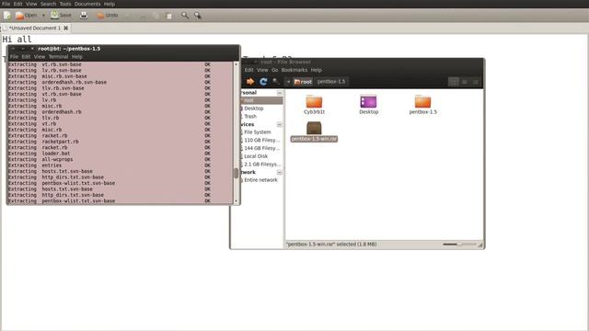This screenshot has height=331, width=589.
Task: Click the root path bar button
Action: click(303, 82)
